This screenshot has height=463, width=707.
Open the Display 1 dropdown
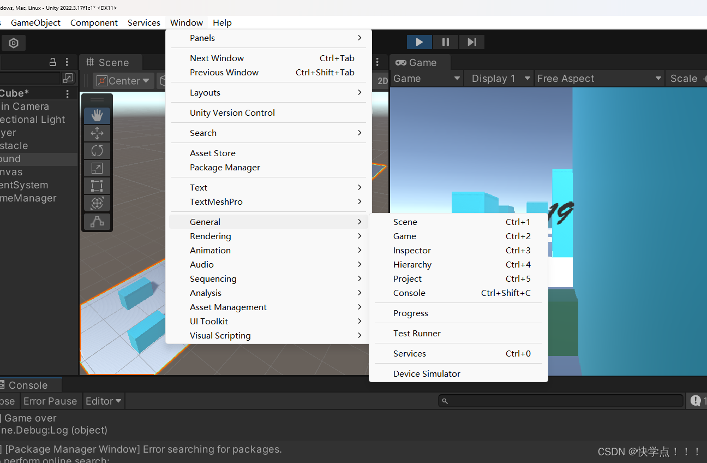[498, 78]
